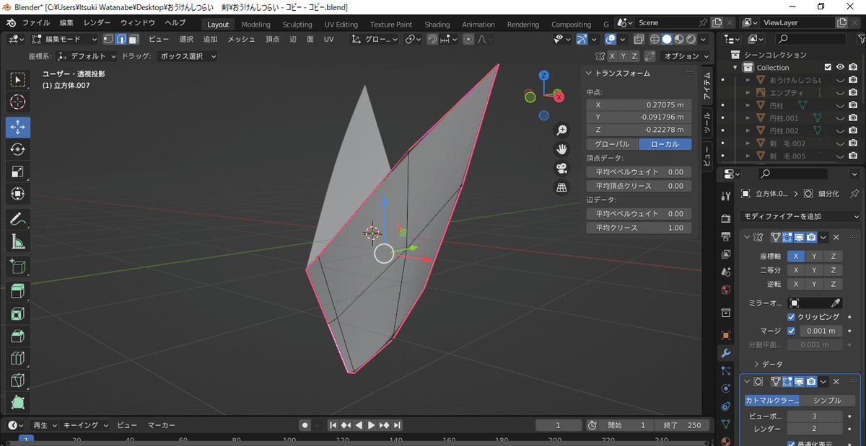Switch to the UV Editing workspace tab

click(x=341, y=24)
